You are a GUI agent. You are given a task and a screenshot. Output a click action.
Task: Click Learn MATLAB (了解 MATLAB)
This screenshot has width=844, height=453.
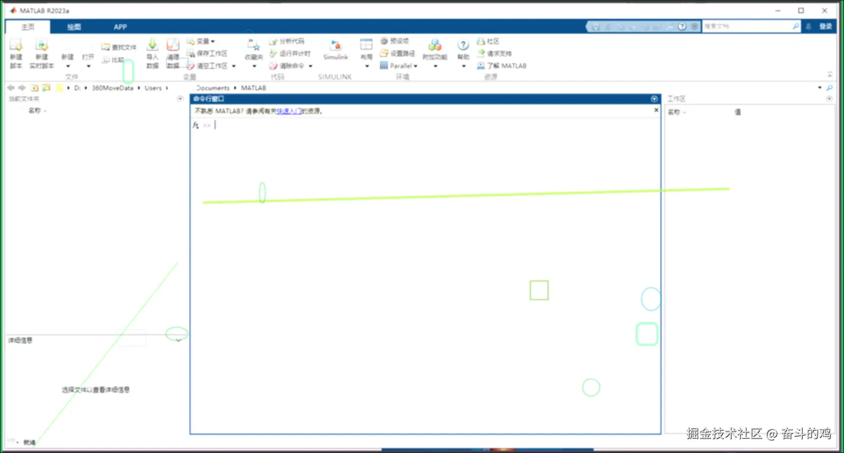(502, 66)
